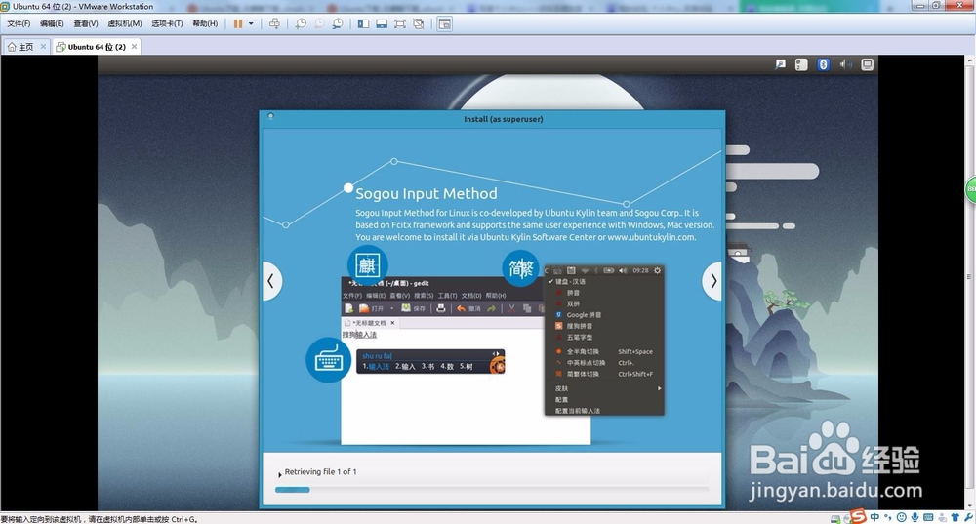Toggle Chinese/English mode 中 icon

coord(875,517)
